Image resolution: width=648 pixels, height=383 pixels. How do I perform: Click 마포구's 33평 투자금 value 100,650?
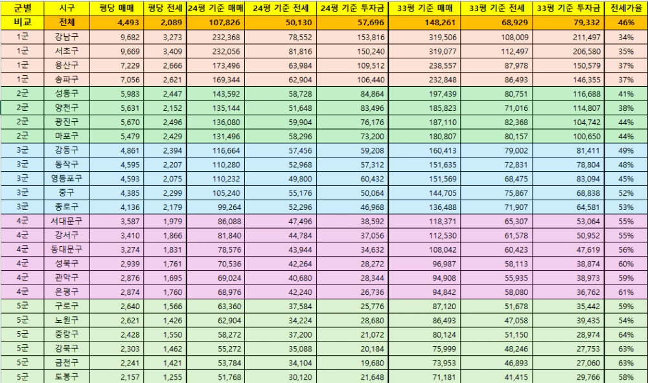pyautogui.click(x=568, y=136)
